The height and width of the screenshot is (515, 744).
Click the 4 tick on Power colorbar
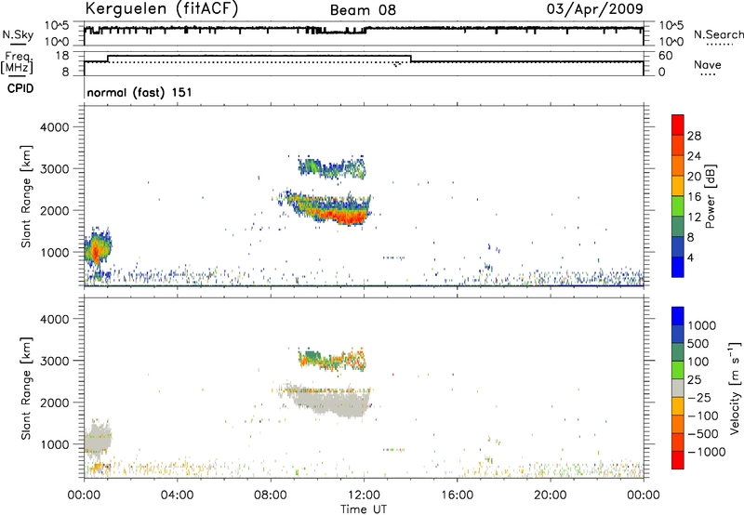click(691, 257)
